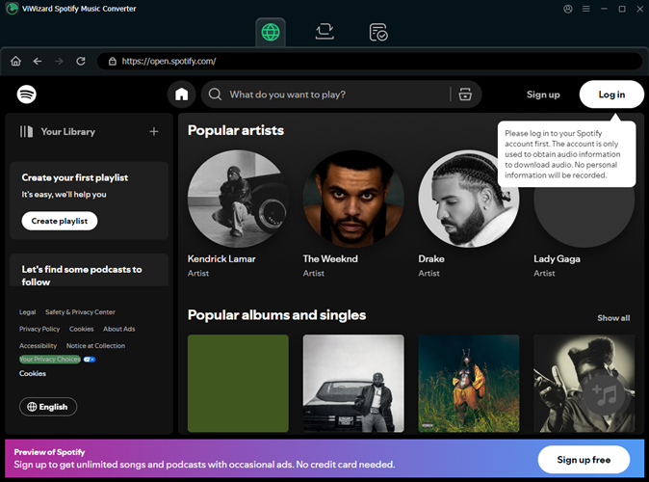The image size is (649, 482).
Task: Reload the page with refresh icon
Action: click(x=81, y=61)
